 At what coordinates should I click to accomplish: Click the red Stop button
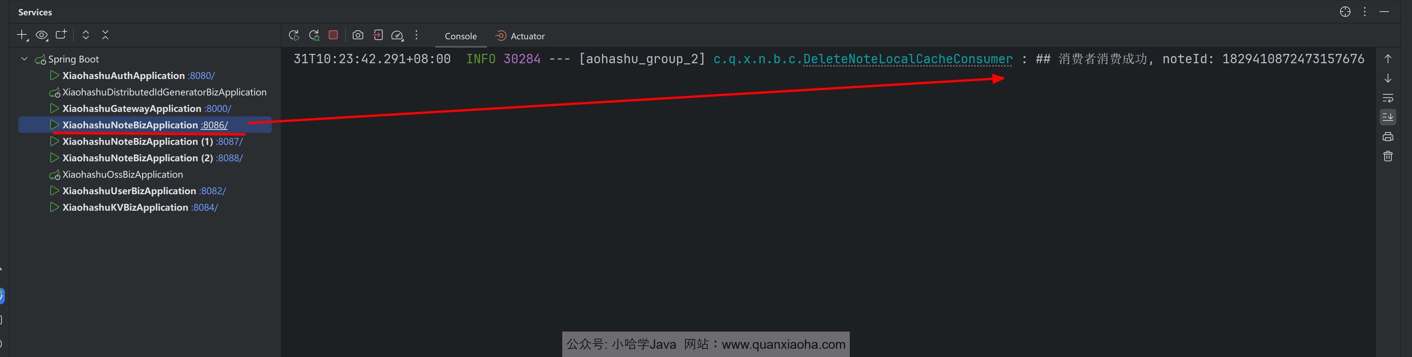[333, 35]
